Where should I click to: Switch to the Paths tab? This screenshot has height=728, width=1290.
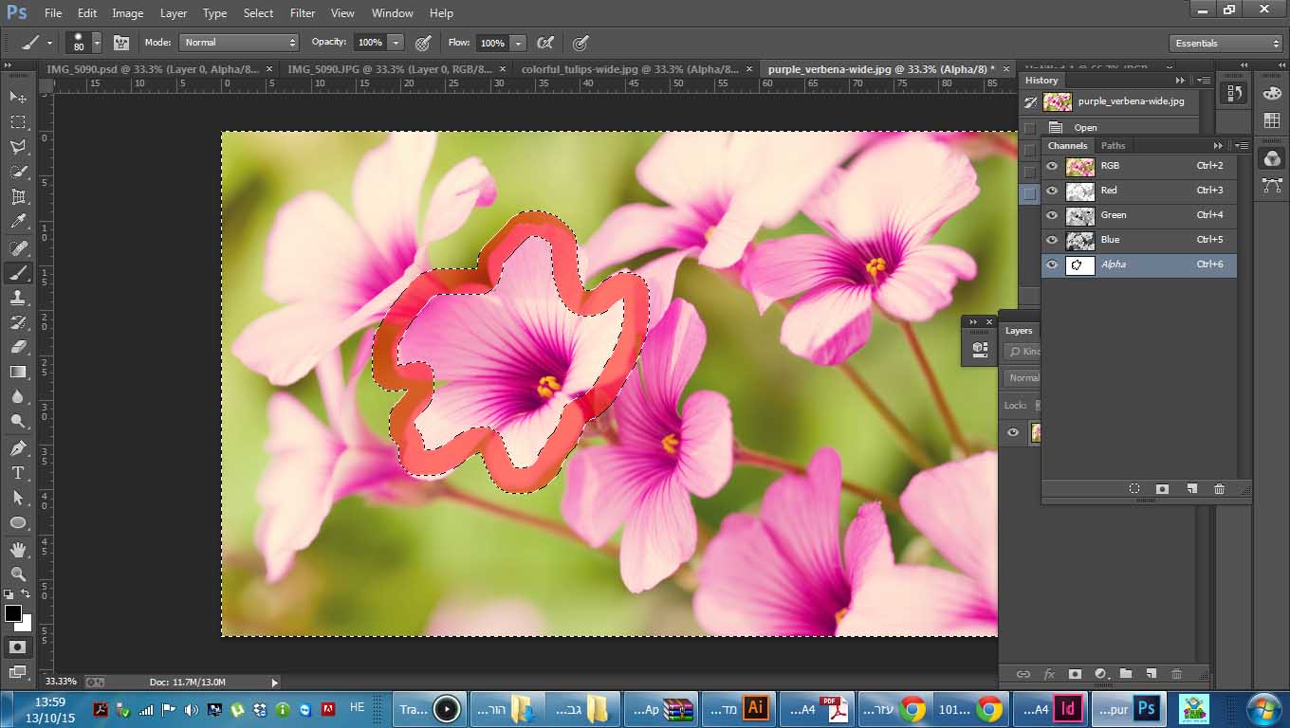click(x=1114, y=145)
